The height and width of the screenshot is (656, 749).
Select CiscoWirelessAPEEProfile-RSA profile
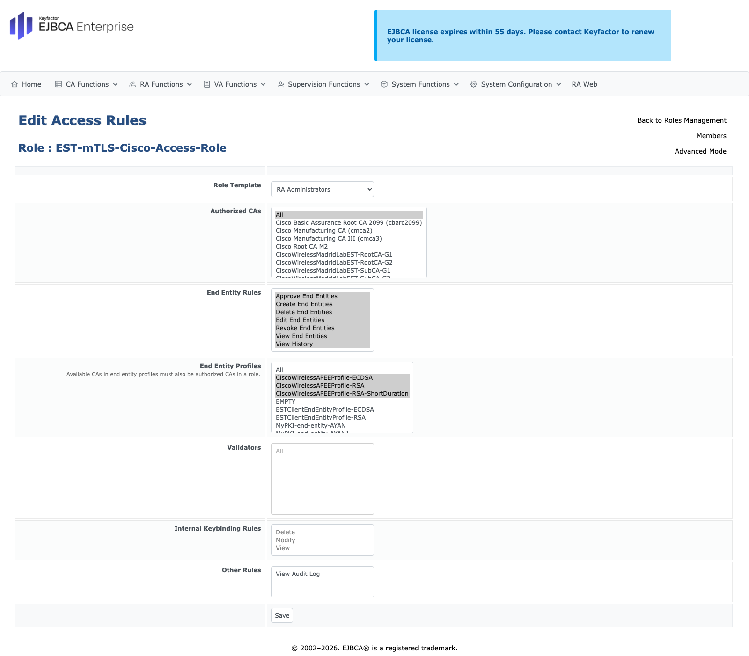pyautogui.click(x=342, y=386)
